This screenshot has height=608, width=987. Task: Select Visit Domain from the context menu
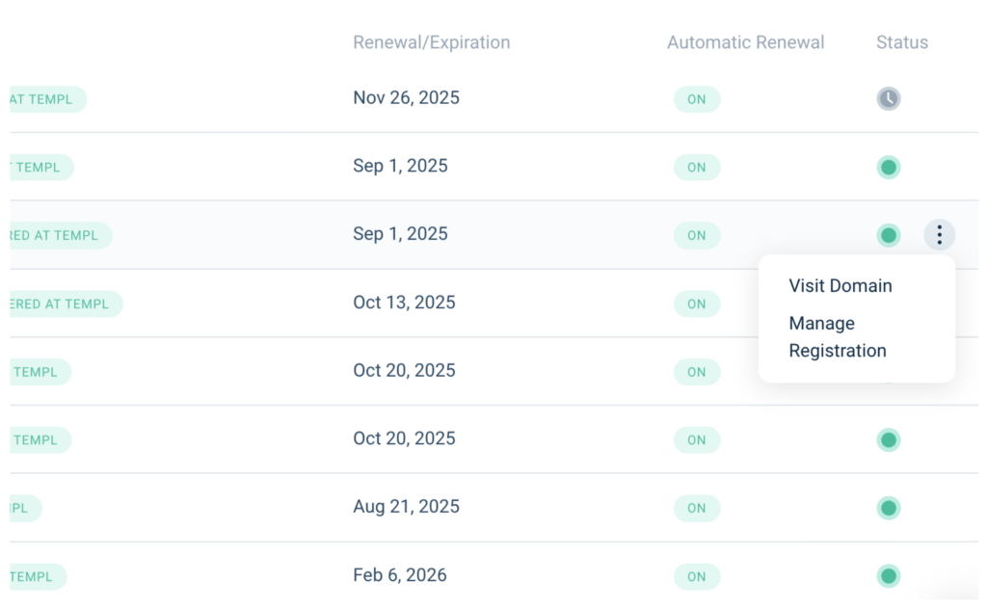840,286
